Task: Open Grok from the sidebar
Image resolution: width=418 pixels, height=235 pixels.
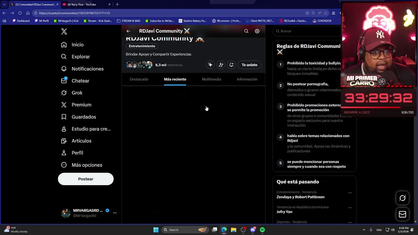Action: pyautogui.click(x=72, y=93)
